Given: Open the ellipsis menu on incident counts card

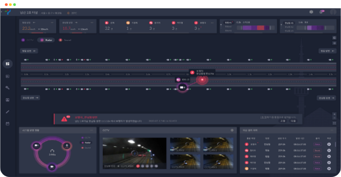Looking at the screenshot, I should click(x=212, y=22).
